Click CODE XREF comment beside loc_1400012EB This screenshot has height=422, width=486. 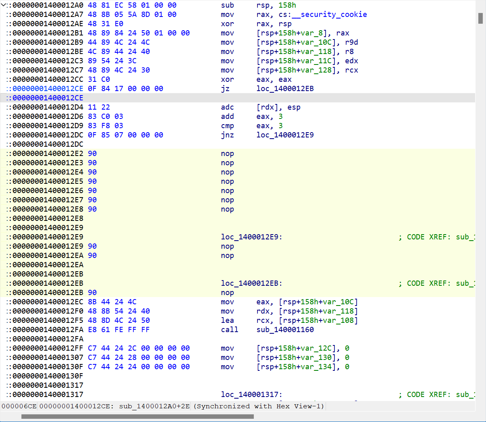(437, 283)
